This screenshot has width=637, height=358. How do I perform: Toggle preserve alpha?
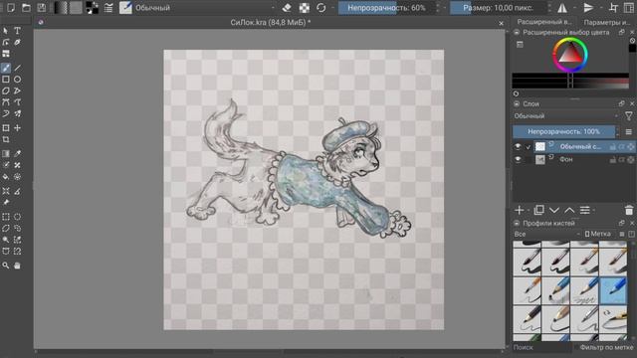(x=305, y=8)
